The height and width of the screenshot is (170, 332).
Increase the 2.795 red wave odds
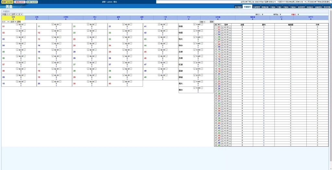[195, 62]
